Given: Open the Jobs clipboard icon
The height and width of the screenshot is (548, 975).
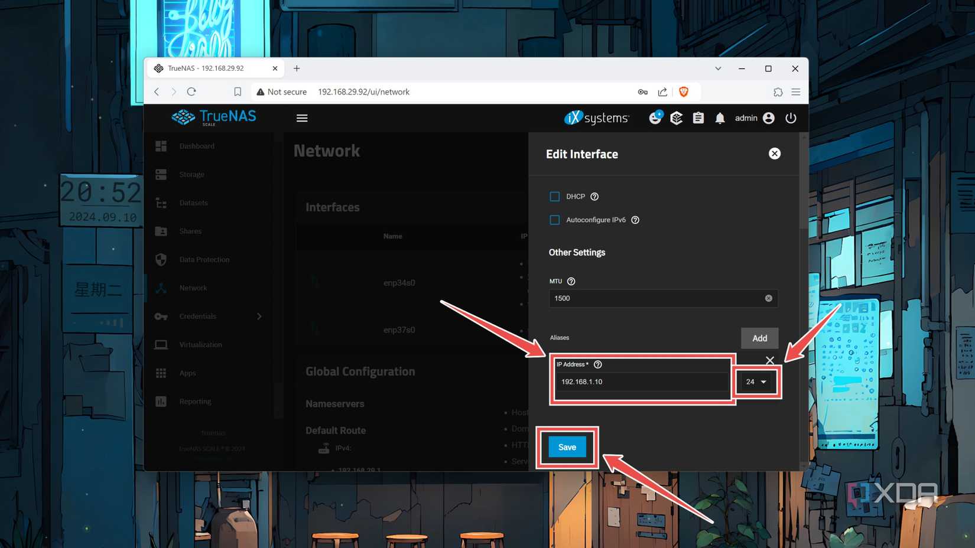Looking at the screenshot, I should point(698,118).
